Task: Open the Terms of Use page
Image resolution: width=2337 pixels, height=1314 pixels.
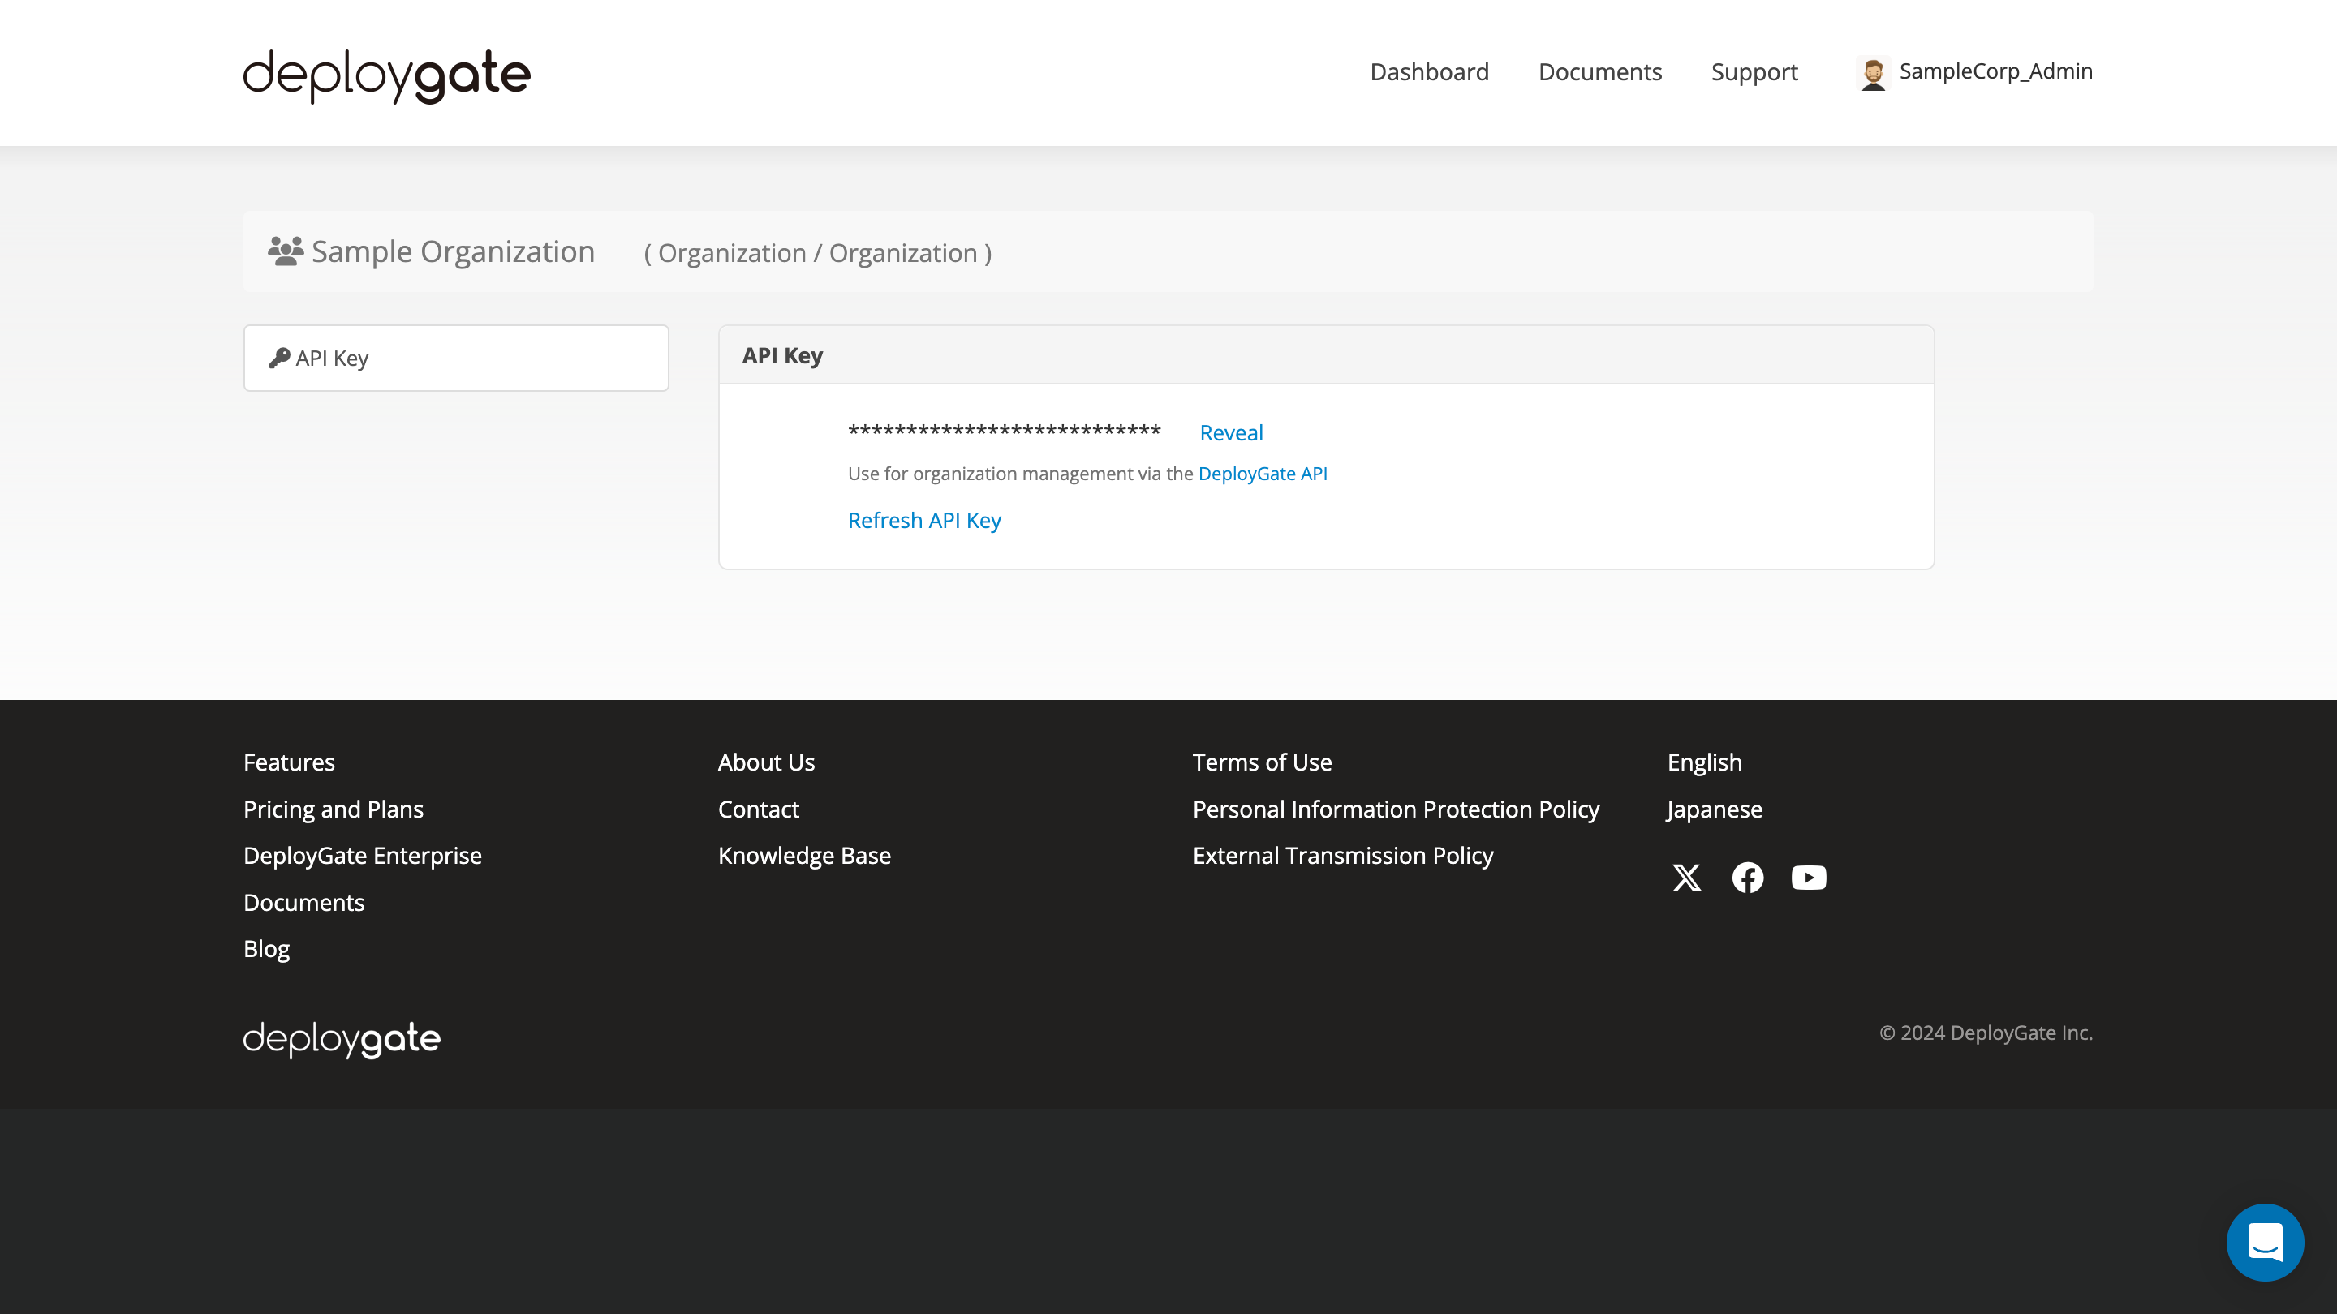Action: click(x=1262, y=762)
